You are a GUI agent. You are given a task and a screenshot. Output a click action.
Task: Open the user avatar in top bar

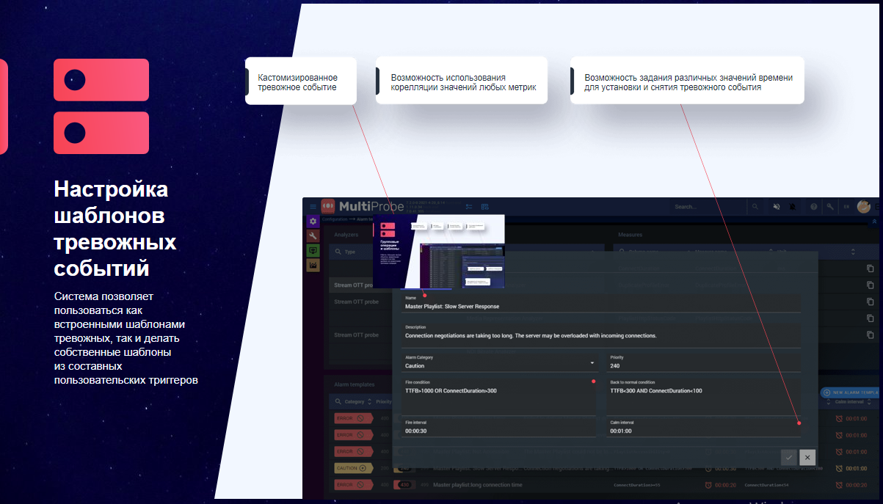(864, 207)
